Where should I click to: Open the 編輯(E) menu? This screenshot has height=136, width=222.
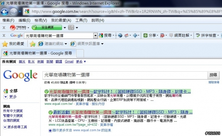tap(24, 20)
